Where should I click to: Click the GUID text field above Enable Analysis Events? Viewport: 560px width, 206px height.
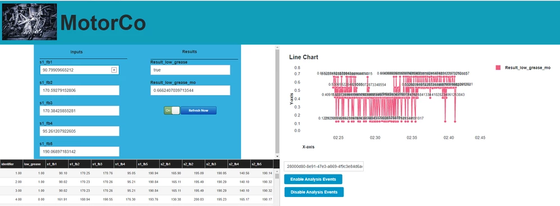(324, 166)
